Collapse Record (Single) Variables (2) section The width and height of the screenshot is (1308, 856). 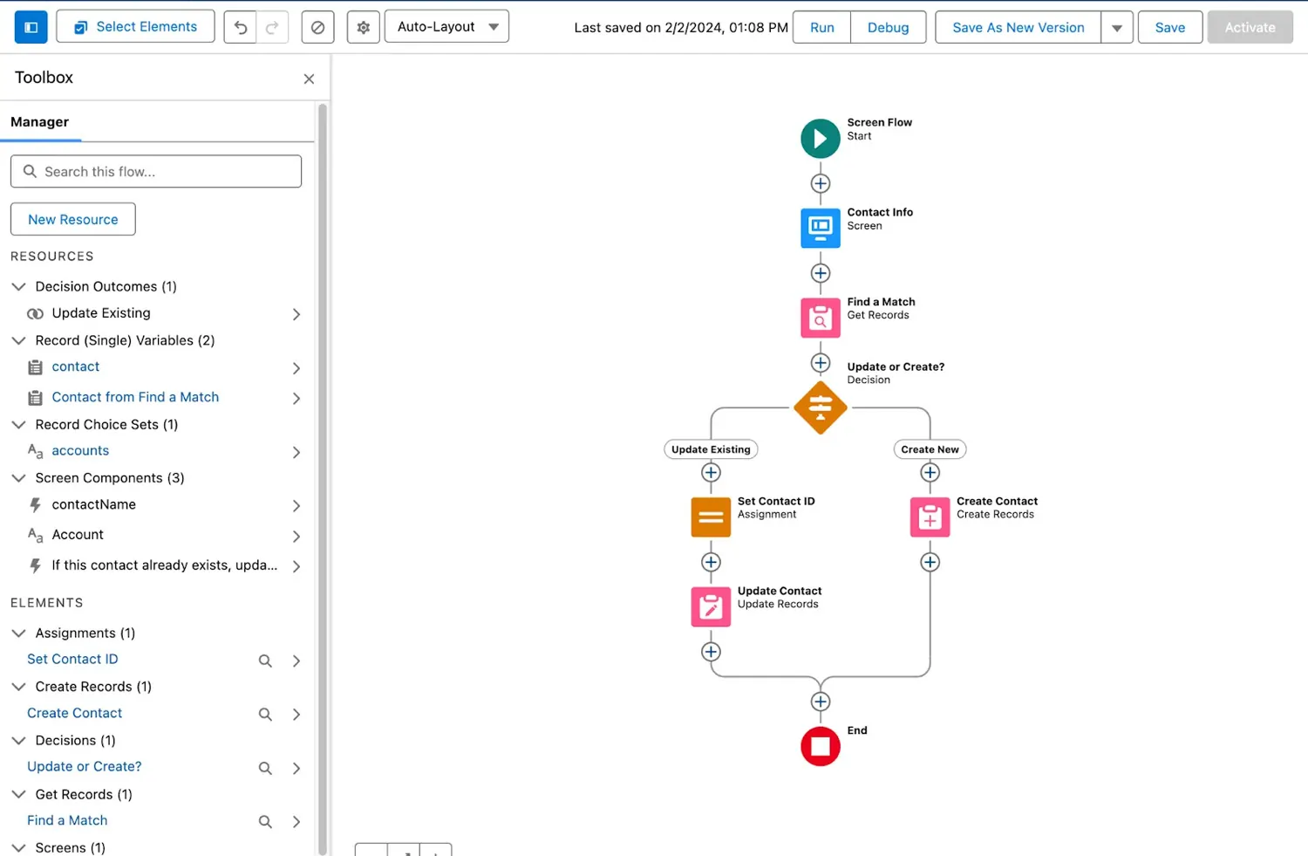point(18,340)
